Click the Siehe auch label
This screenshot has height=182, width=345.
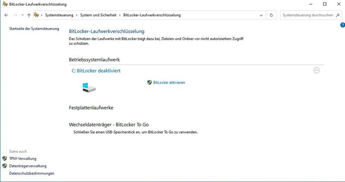coord(18,151)
